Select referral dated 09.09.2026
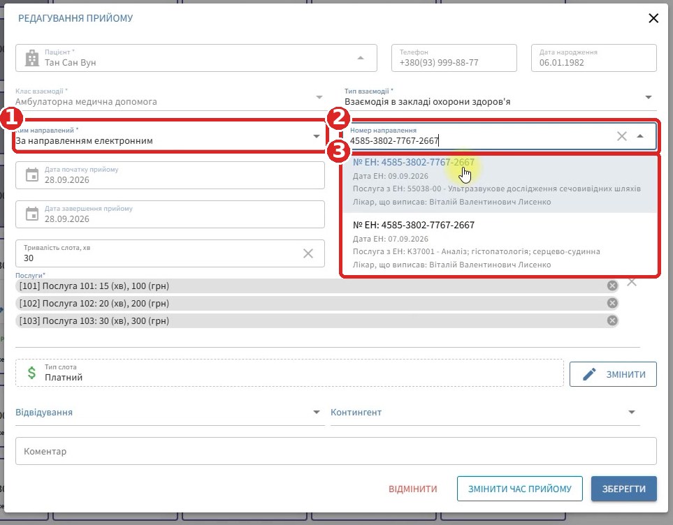The width and height of the screenshot is (673, 525). [500, 182]
